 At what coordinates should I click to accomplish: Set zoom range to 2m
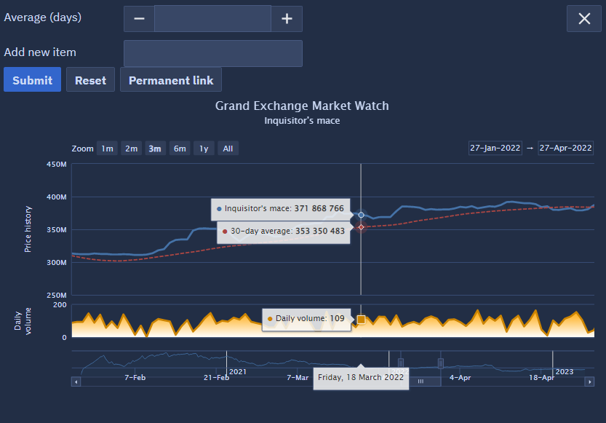point(132,149)
